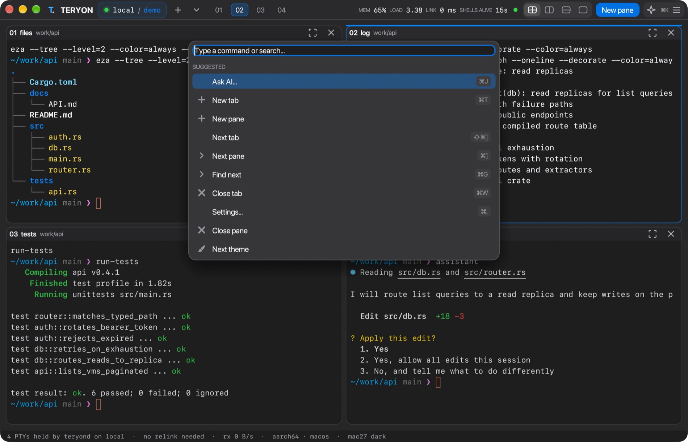The image size is (688, 442).
Task: Select the active tab 02
Action: point(240,10)
